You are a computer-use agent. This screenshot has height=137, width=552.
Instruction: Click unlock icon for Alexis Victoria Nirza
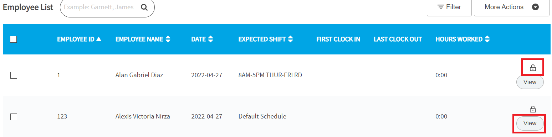[x=532, y=109]
